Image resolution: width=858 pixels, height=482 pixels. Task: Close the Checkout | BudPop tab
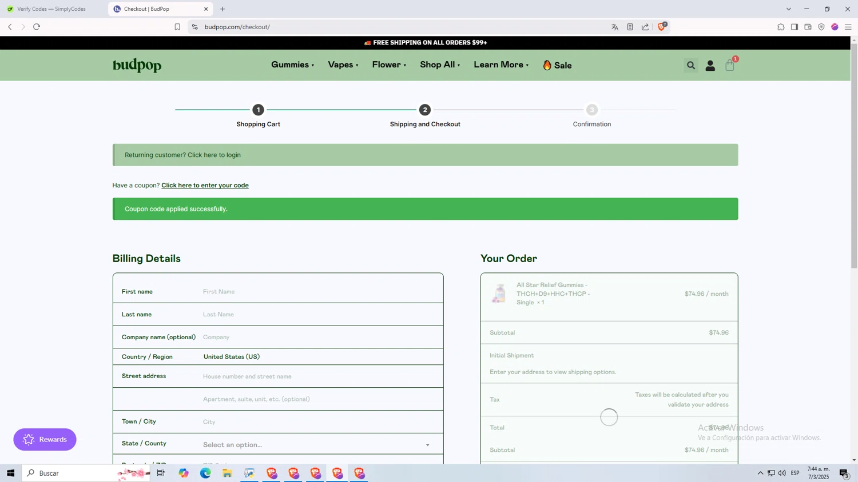click(x=206, y=9)
